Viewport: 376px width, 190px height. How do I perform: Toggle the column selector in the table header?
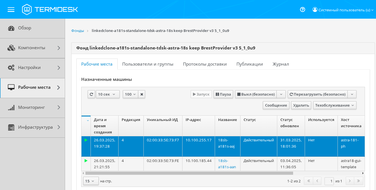(88, 120)
